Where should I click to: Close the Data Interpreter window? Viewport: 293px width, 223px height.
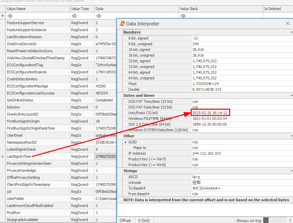tap(288, 23)
